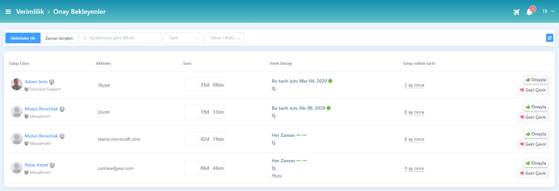
Task: Click mask icon beside Peter Kmeť
Action: (x=52, y=165)
